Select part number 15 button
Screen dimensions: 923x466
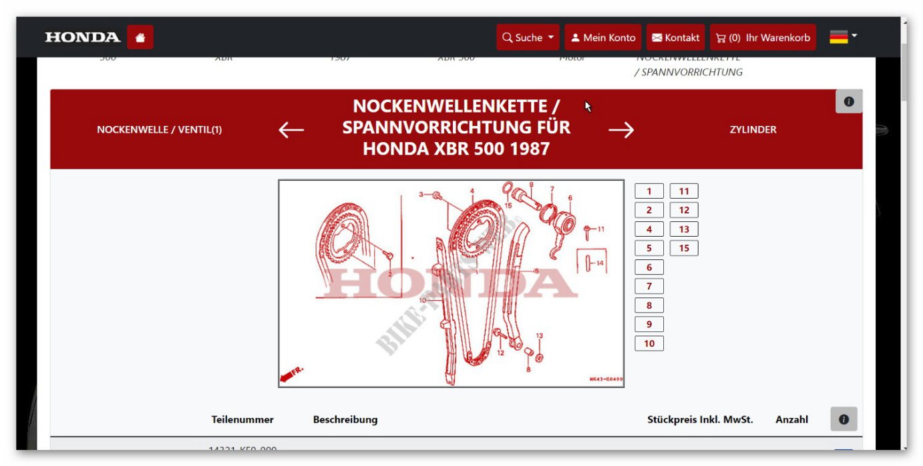pos(684,249)
